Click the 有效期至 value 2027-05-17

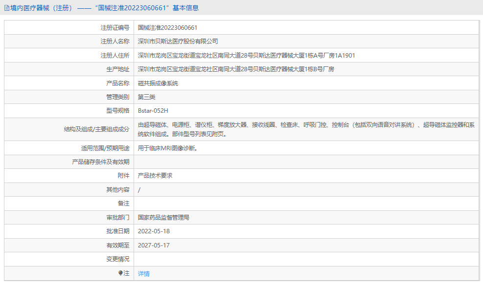(155, 245)
